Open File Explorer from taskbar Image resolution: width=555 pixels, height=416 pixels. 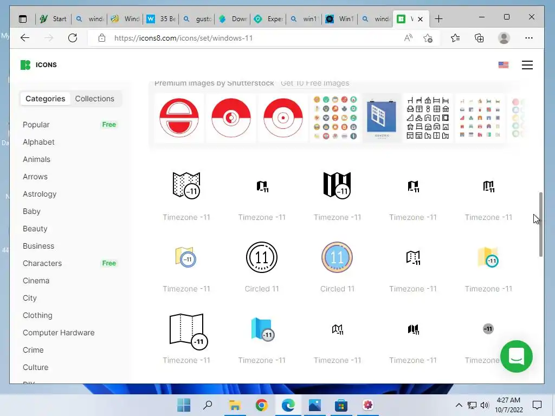coord(235,405)
